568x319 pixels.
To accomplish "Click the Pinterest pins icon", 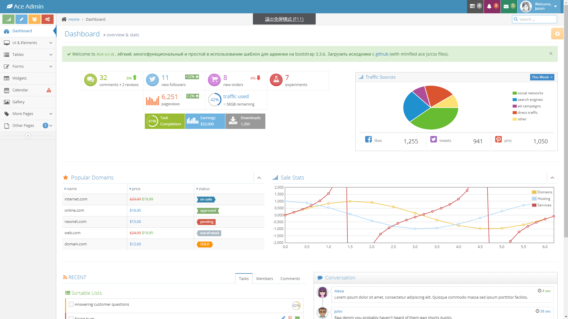I will (498, 139).
